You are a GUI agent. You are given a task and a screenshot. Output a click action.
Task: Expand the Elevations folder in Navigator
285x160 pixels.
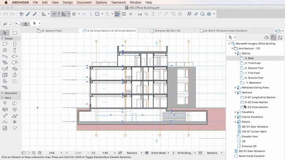[236, 112]
